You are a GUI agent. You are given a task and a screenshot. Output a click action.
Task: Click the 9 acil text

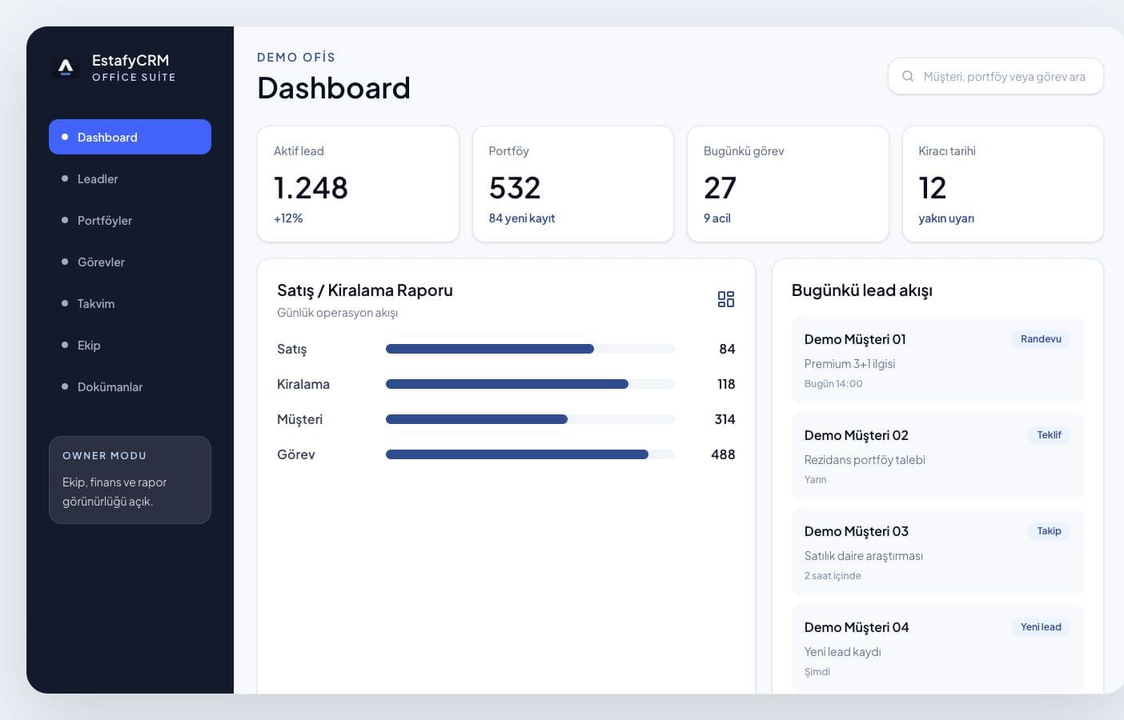[717, 218]
